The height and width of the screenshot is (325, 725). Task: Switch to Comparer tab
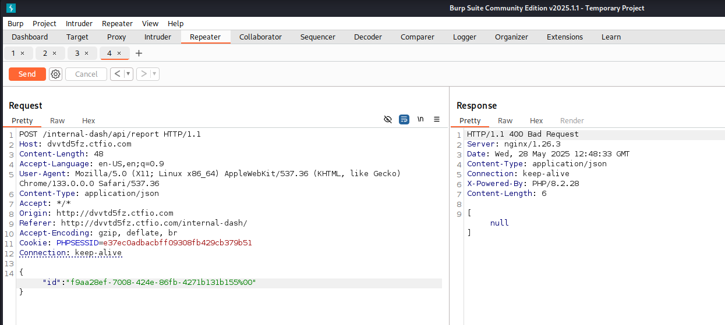point(418,37)
